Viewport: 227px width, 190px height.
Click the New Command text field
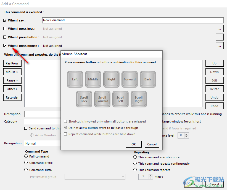tap(133, 20)
